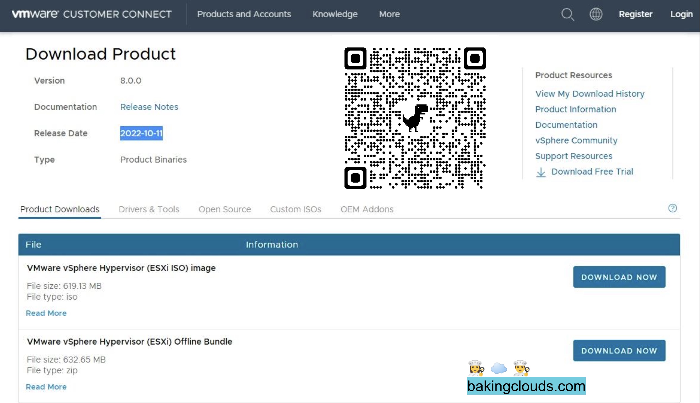700x403 pixels.
Task: Click the Download Free Trial link
Action: tap(592, 171)
